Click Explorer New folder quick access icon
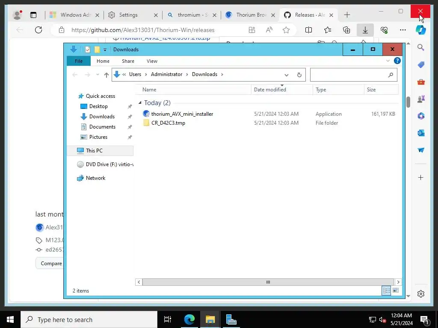 [x=97, y=50]
